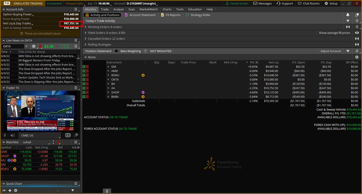
Task: Click the Trader TV video thumbnail
Action: [40, 112]
